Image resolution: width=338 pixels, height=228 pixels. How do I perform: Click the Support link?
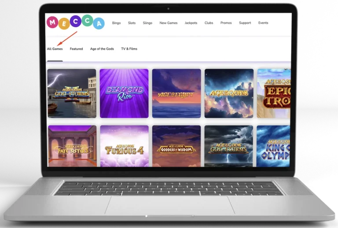coord(245,23)
